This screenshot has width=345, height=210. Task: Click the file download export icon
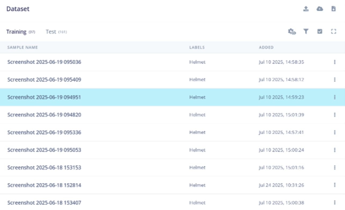(x=333, y=9)
